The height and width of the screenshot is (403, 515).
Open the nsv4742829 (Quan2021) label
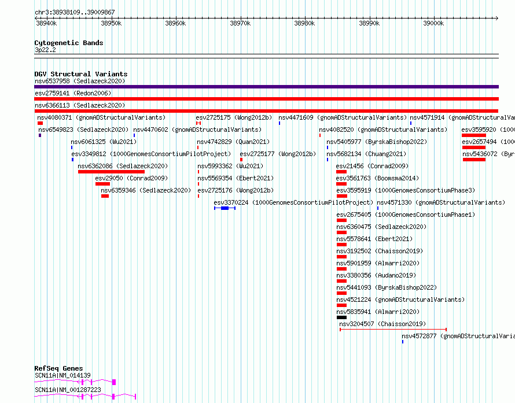point(233,142)
